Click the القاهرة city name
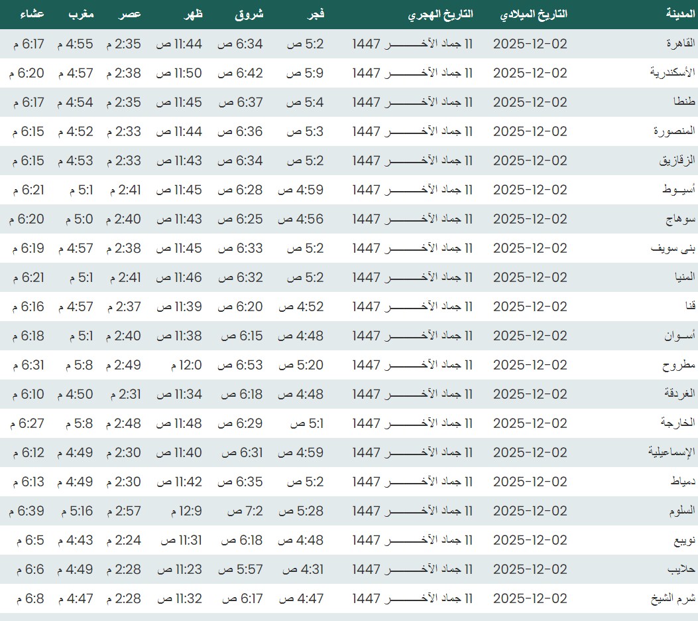 click(x=680, y=44)
